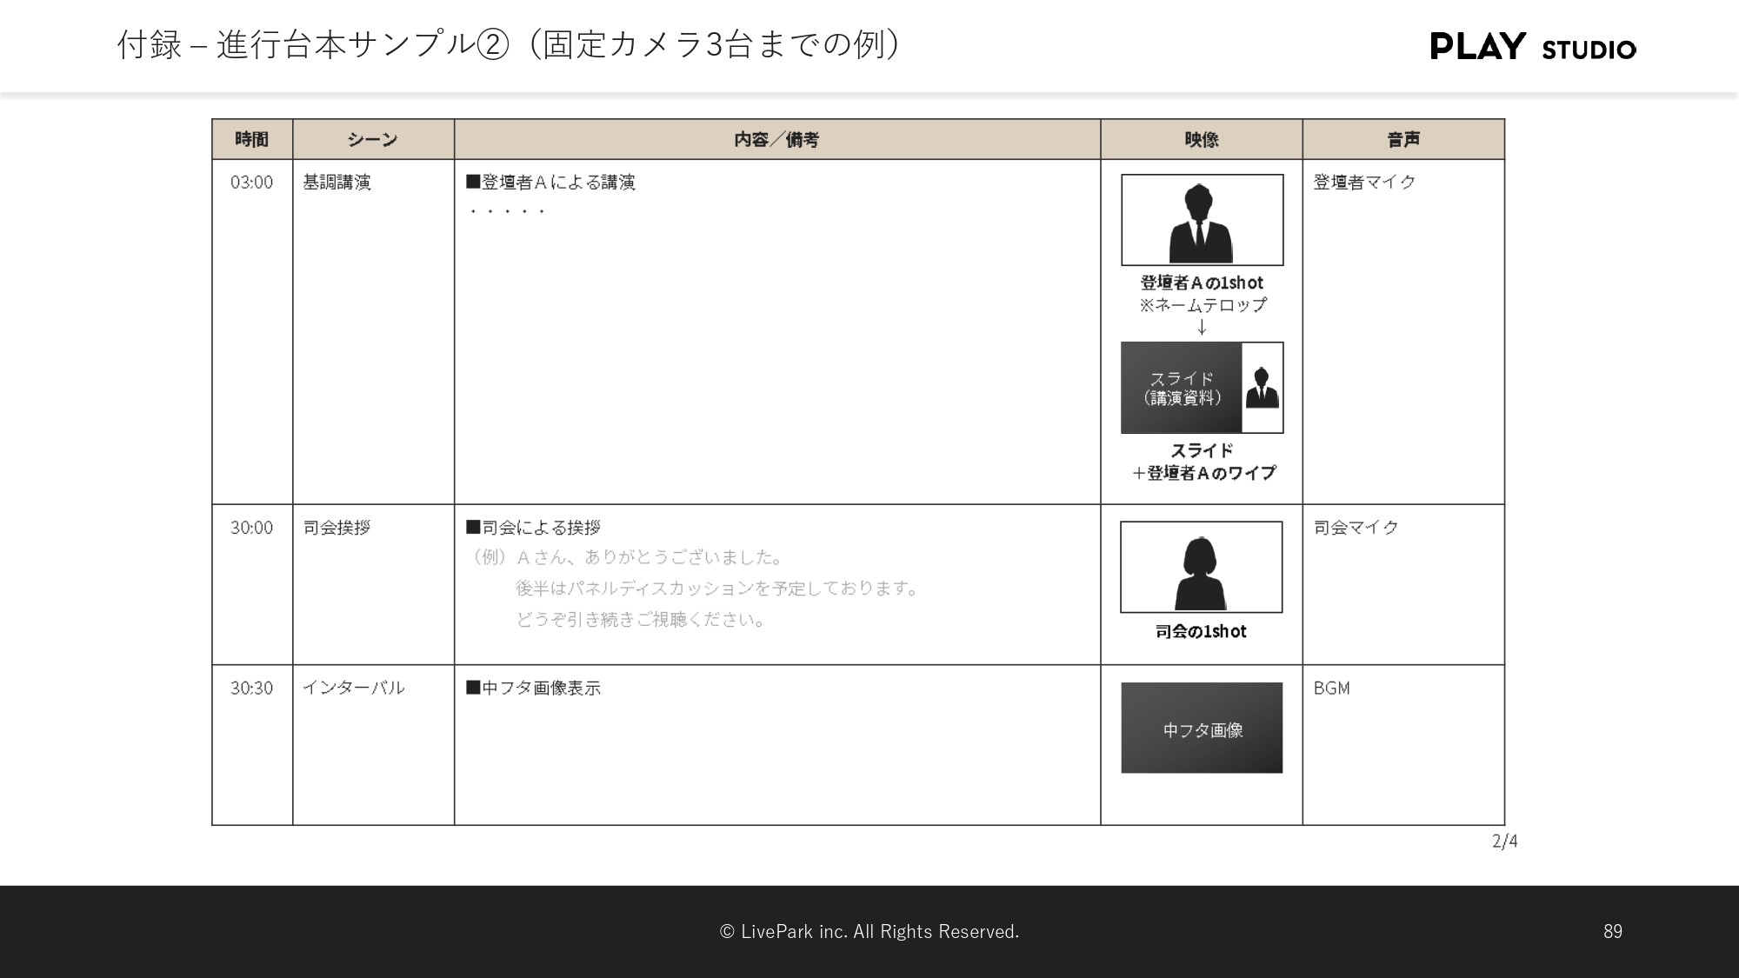The image size is (1739, 978).
Task: Click the slide-with-wipe preview image
Action: point(1203,389)
